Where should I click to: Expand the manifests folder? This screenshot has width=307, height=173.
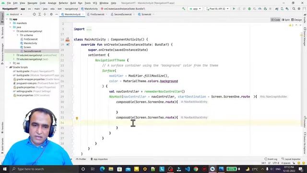click(11, 23)
